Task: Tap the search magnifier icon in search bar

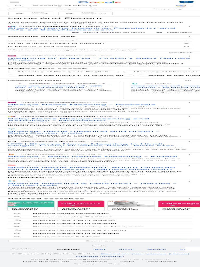Action: [19, 6]
